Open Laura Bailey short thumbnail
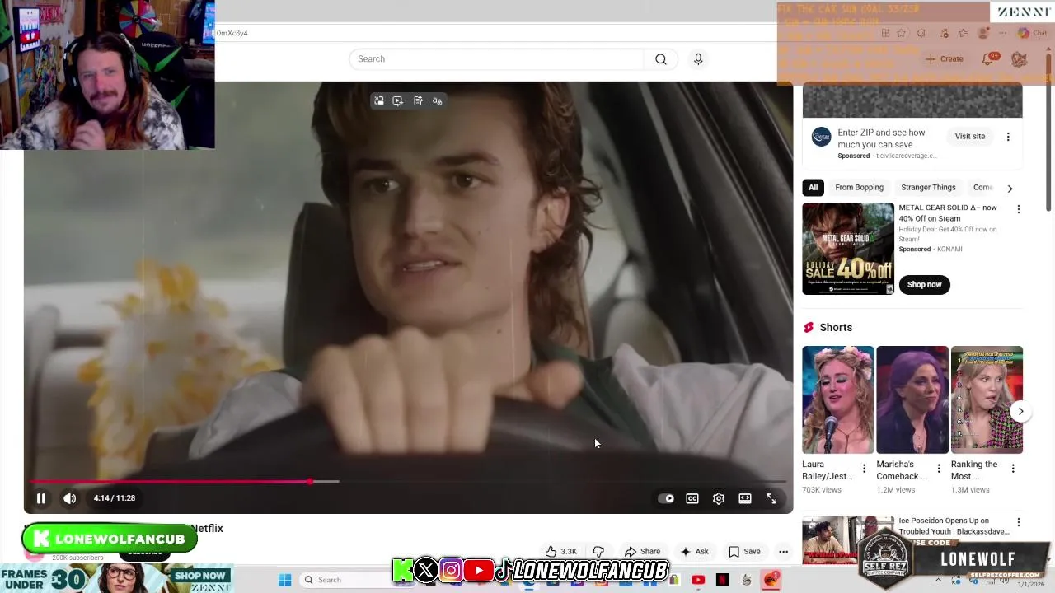Image resolution: width=1055 pixels, height=593 pixels. point(838,400)
